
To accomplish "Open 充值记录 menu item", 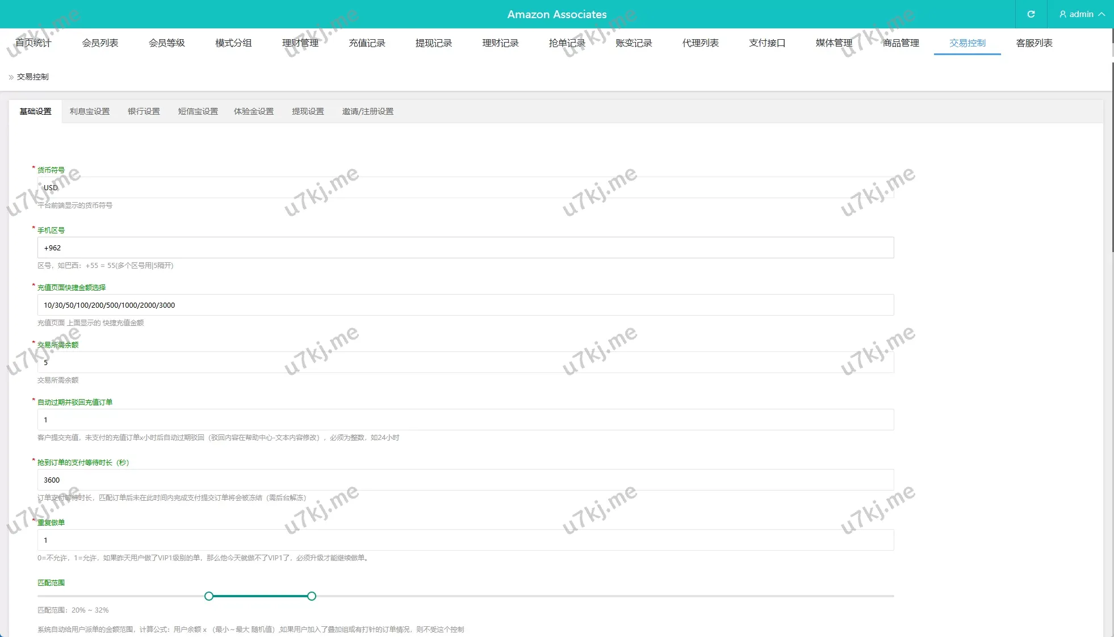I will (367, 43).
